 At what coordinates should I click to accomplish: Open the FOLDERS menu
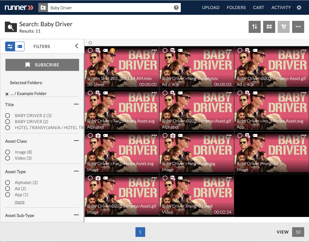pyautogui.click(x=236, y=8)
